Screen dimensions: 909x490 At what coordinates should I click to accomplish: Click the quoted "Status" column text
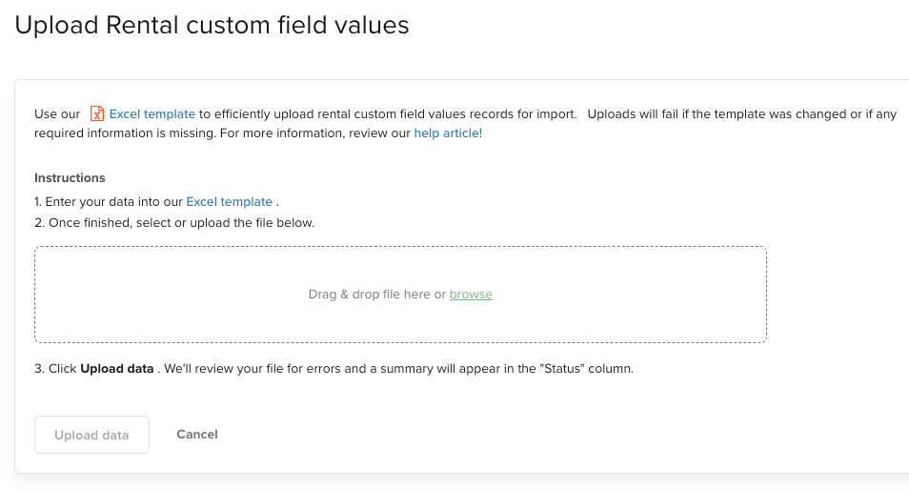click(562, 369)
